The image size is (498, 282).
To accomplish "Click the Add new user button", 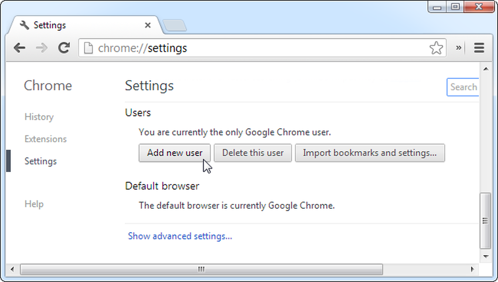I will click(x=174, y=153).
